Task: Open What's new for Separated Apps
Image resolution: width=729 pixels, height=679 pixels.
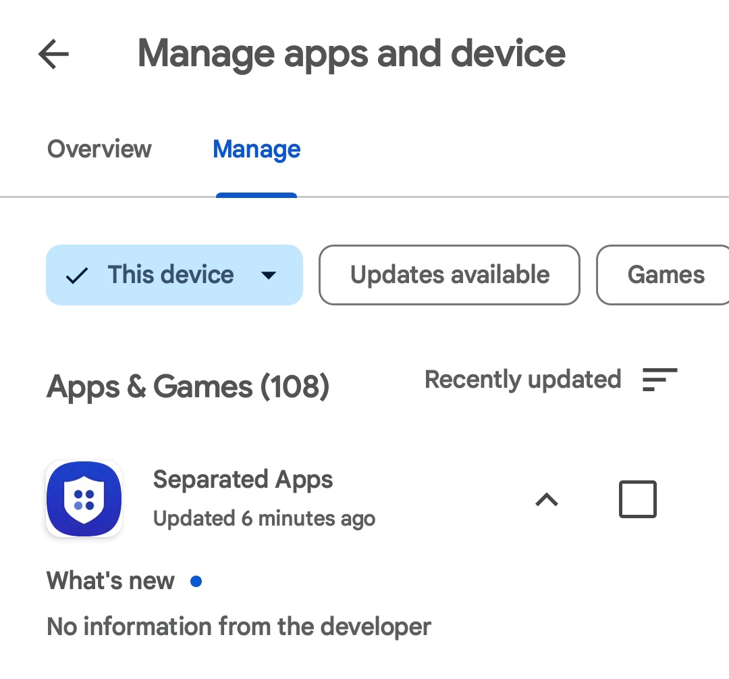Action: click(x=110, y=581)
